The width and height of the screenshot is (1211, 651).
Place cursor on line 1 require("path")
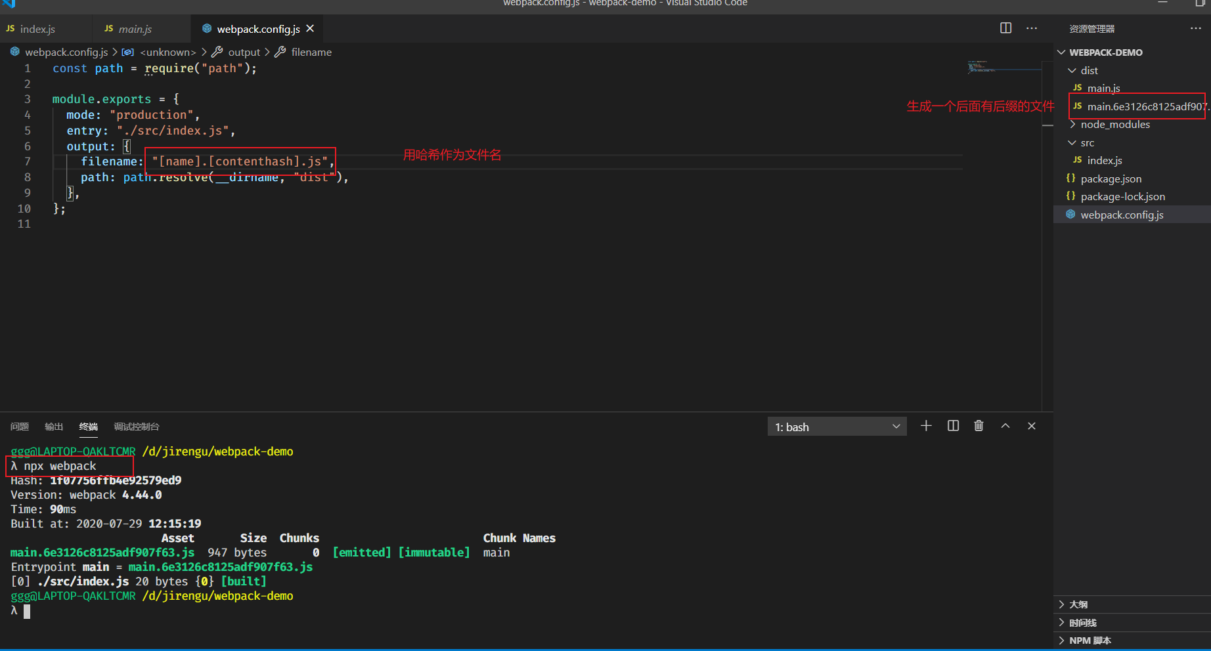pos(200,68)
